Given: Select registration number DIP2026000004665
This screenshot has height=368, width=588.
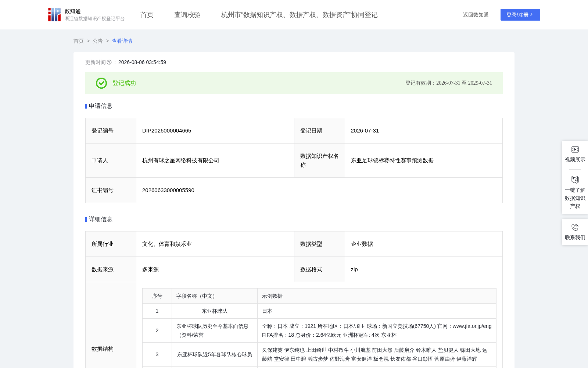Looking at the screenshot, I should [x=167, y=131].
